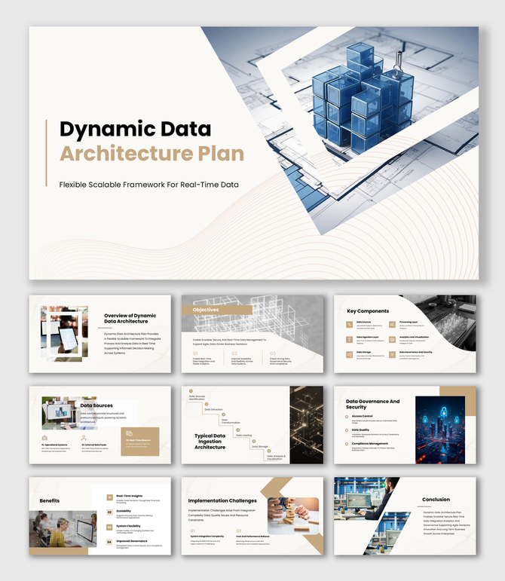This screenshot has height=581, width=505.
Task: Click the Data Ingestion Layer icon
Action: [349, 339]
